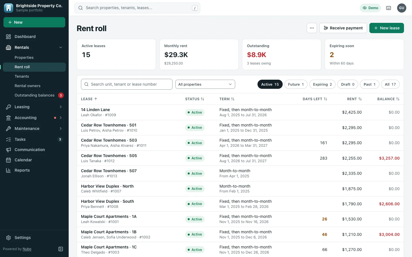Click the more options ellipsis button
The image size is (412, 257).
click(x=312, y=28)
